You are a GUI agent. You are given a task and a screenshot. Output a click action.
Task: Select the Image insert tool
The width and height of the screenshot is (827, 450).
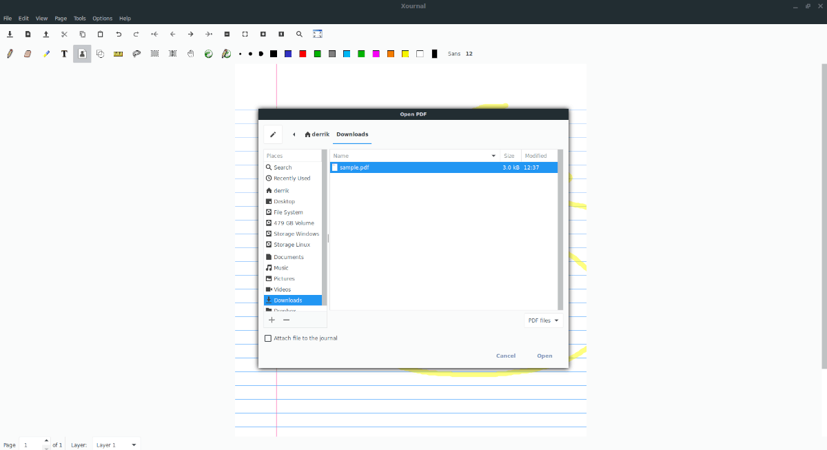82,54
